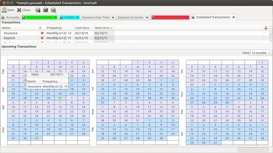Open the Clothing and shoes tab
The height and width of the screenshot is (153, 273).
(x=170, y=17)
